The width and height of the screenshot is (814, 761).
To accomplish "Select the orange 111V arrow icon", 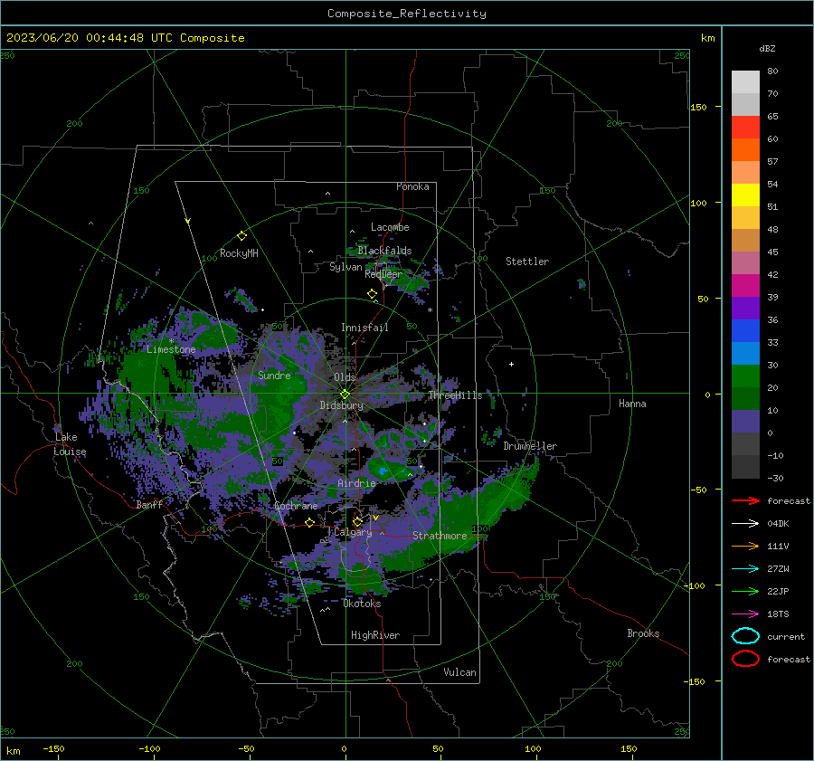I will click(x=745, y=546).
